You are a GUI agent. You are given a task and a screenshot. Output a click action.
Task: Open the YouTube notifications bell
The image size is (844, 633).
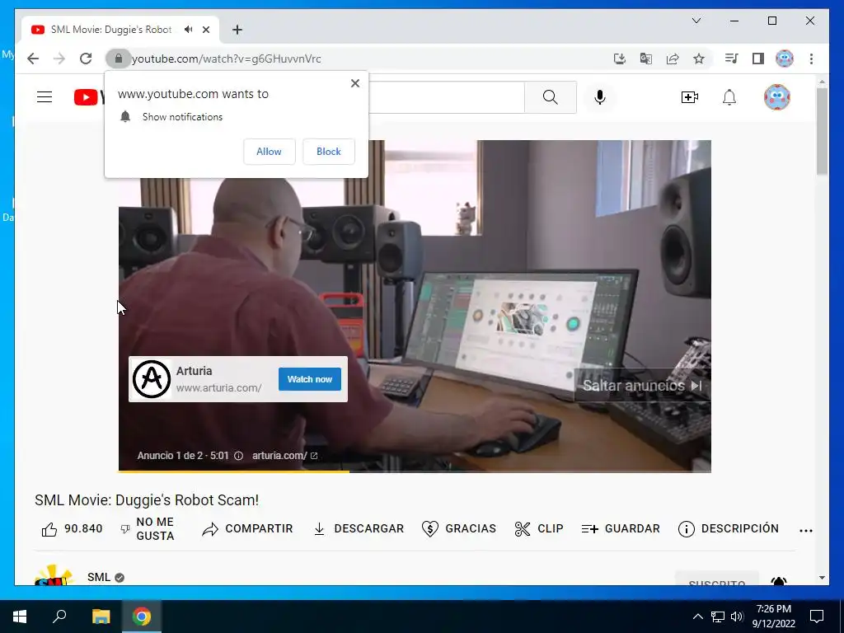pos(729,97)
